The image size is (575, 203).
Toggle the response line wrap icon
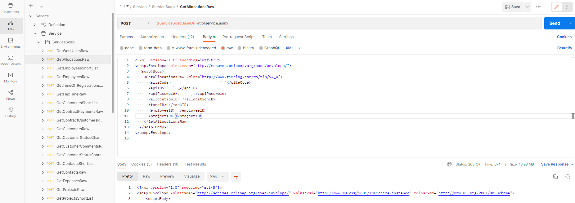[x=236, y=177]
